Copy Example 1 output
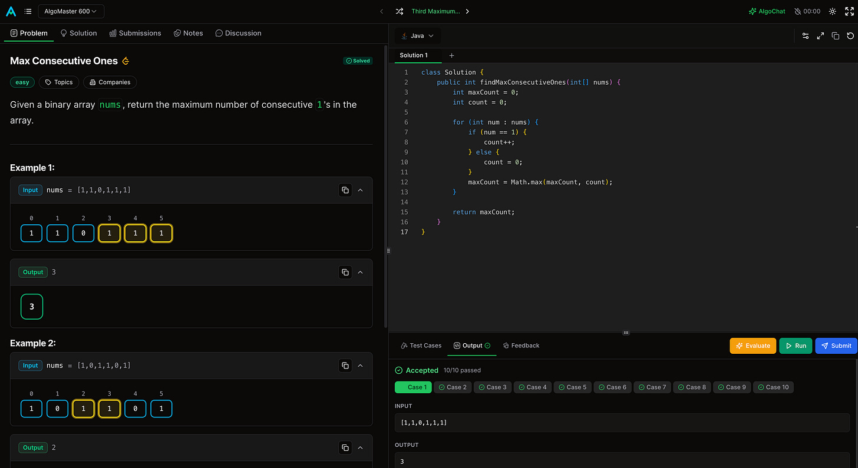The width and height of the screenshot is (858, 468). pyautogui.click(x=345, y=272)
